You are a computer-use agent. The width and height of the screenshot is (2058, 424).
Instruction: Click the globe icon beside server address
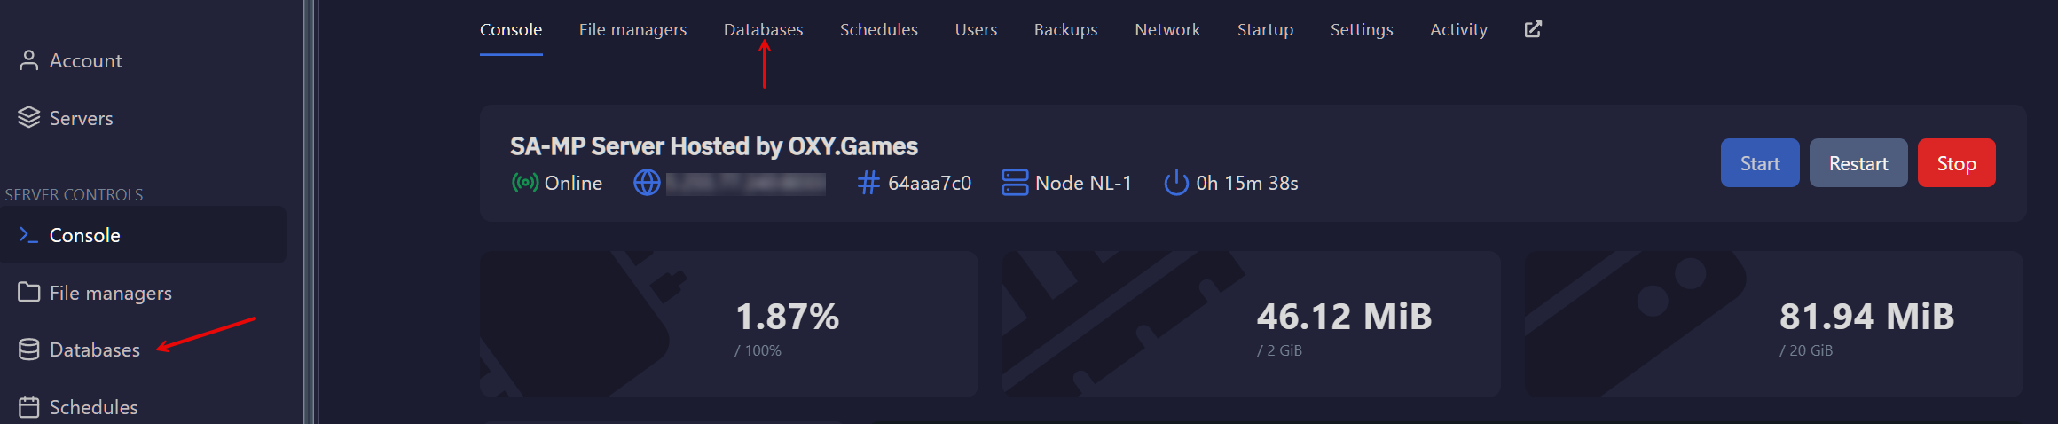[x=647, y=183]
